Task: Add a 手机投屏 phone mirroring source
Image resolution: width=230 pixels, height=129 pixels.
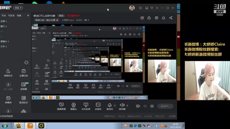Action: pyautogui.click(x=86, y=106)
